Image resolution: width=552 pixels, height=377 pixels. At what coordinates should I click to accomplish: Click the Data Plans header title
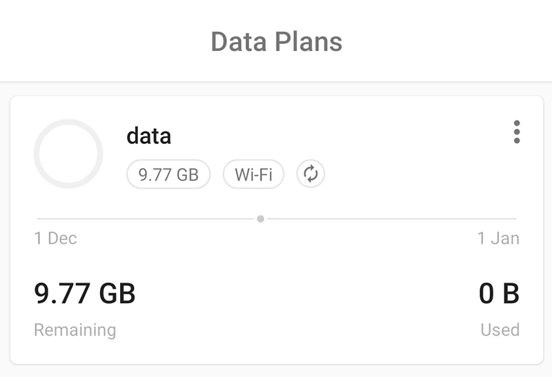click(276, 41)
